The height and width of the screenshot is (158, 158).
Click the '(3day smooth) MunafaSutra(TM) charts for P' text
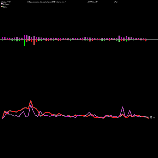(46, 2)
